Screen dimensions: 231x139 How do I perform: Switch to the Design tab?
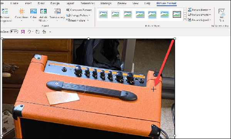[x=55, y=3]
